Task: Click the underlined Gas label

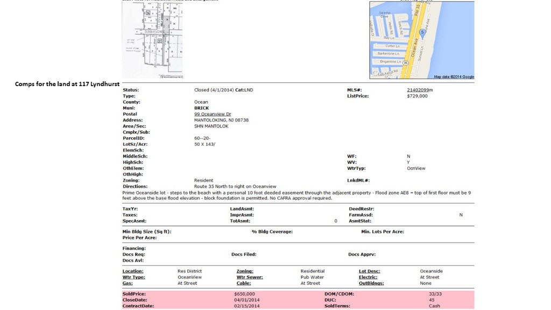Action: pos(128,283)
